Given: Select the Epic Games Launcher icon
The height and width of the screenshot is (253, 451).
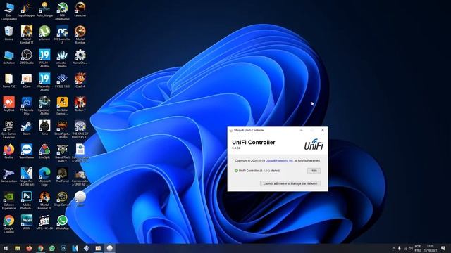Looking at the screenshot, I should pyautogui.click(x=8, y=129).
